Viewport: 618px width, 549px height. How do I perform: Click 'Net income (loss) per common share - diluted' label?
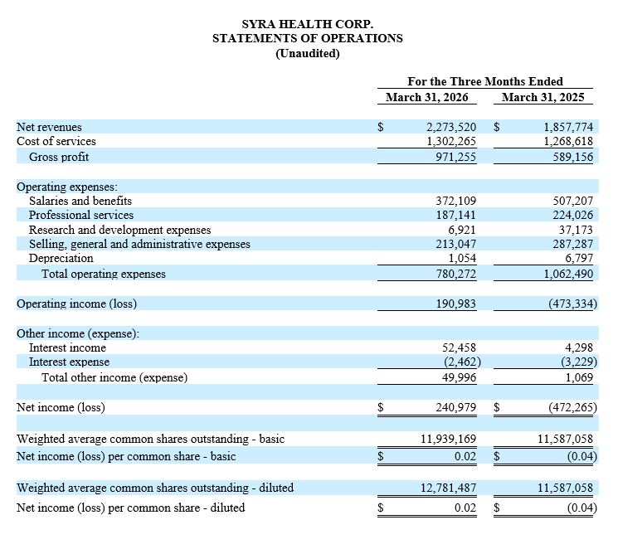pos(131,508)
